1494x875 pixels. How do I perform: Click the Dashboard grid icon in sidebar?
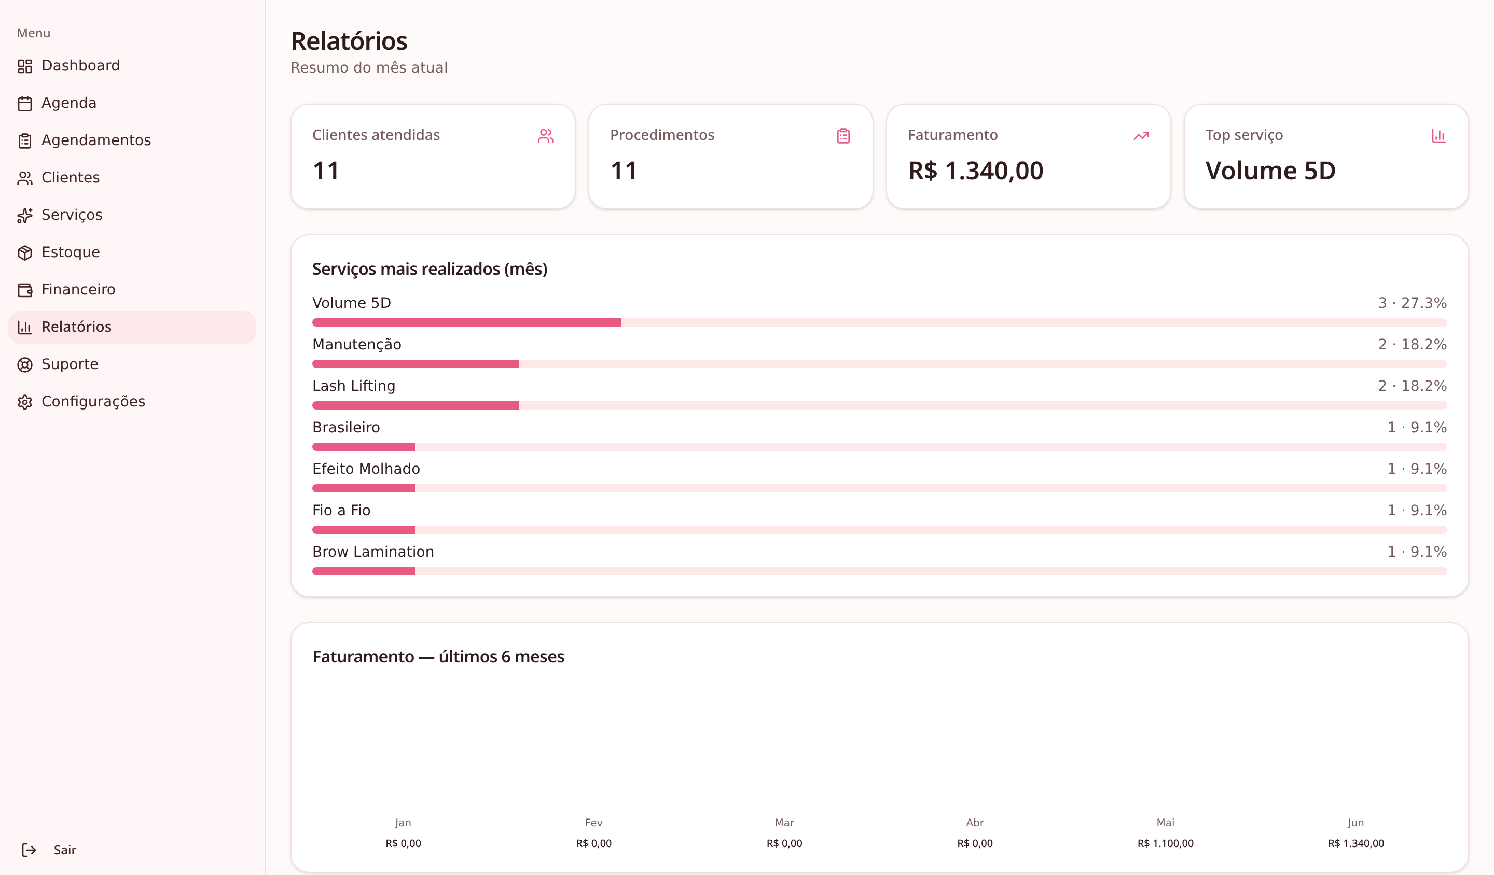pyautogui.click(x=25, y=66)
